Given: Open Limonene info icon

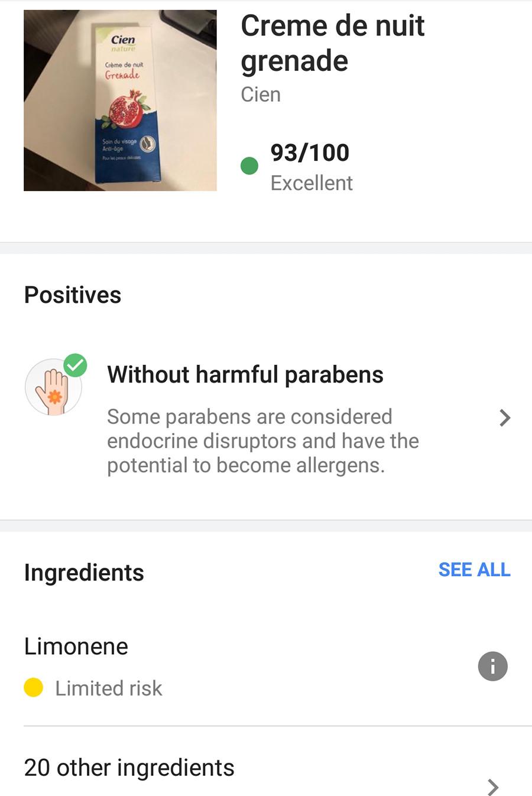Looking at the screenshot, I should point(492,666).
